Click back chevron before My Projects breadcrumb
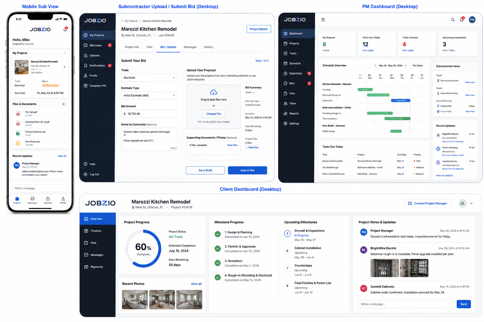Image resolution: width=484 pixels, height=322 pixels. [x=122, y=21]
